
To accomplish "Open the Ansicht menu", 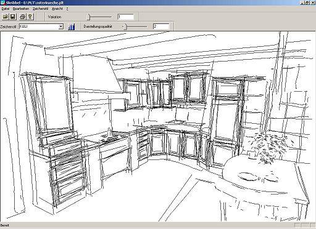I will (x=57, y=9).
